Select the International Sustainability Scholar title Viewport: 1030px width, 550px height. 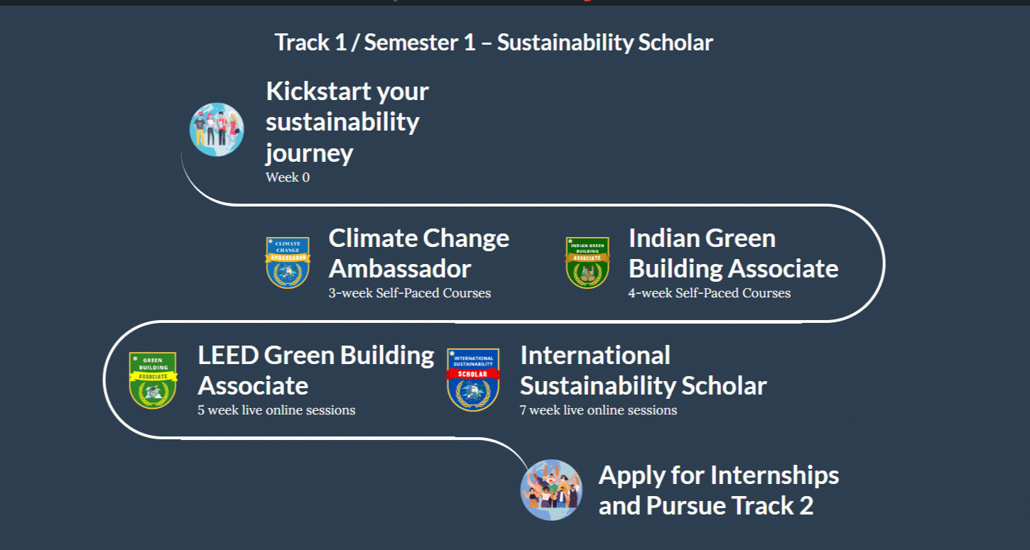(644, 370)
